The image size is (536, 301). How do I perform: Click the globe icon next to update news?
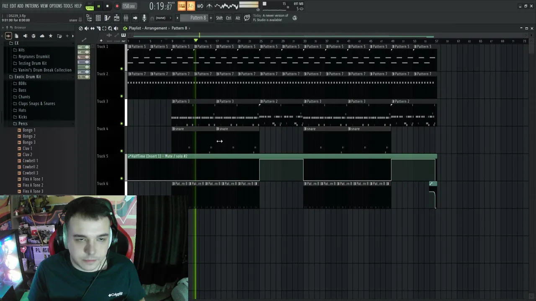[295, 18]
